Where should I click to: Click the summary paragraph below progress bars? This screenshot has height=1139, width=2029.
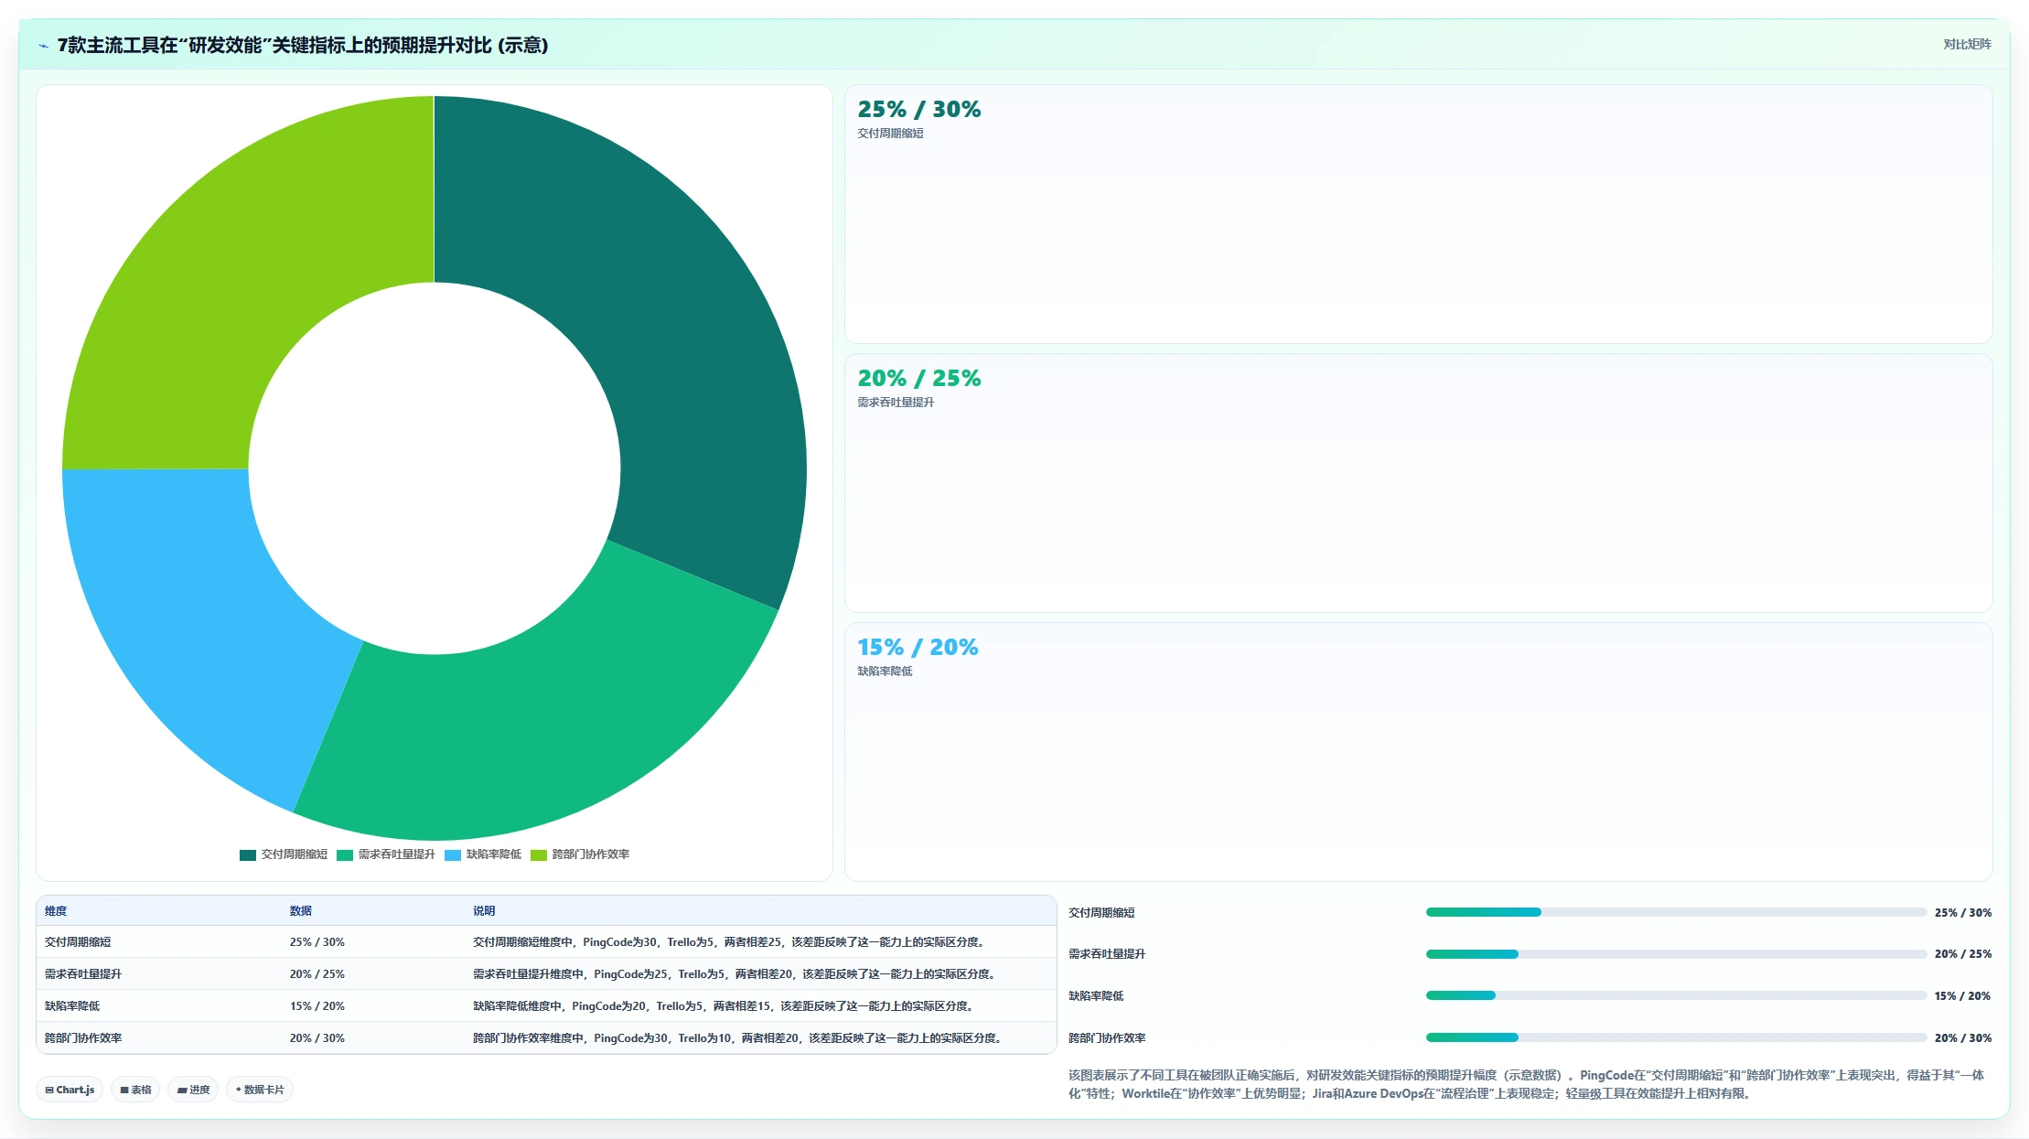[x=1526, y=1084]
